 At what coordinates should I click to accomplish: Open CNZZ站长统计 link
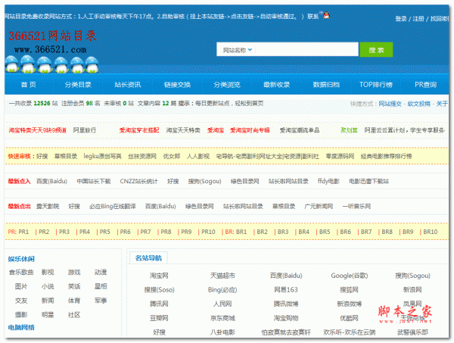point(139,182)
